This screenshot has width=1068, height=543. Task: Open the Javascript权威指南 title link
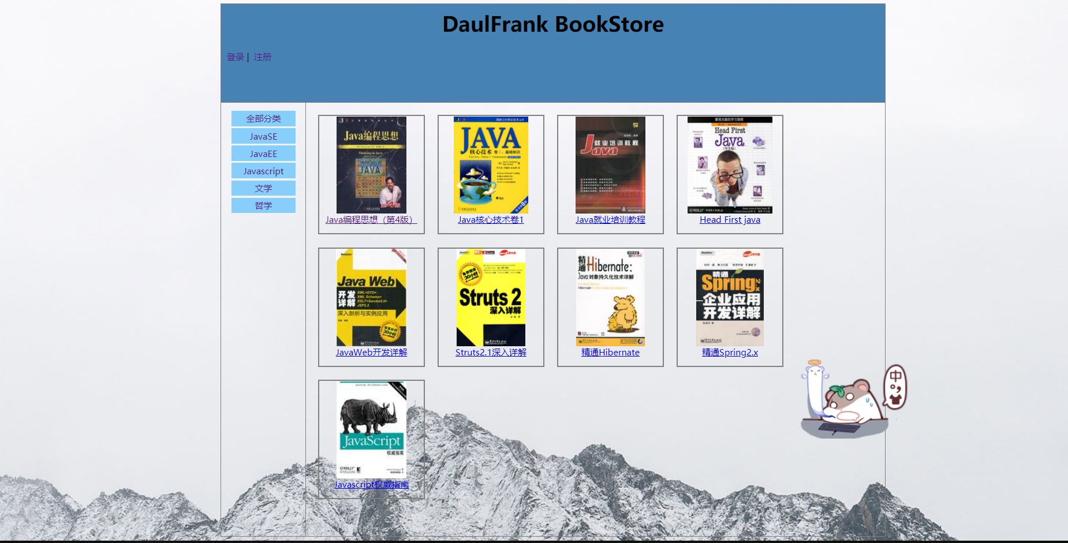tap(371, 485)
